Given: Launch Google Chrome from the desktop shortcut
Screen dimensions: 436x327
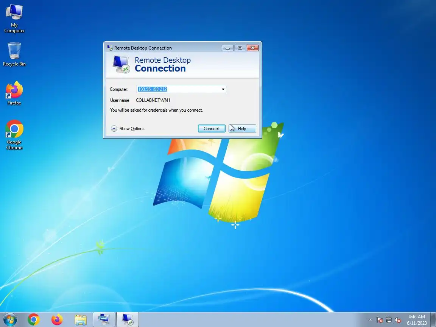Looking at the screenshot, I should (x=14, y=135).
